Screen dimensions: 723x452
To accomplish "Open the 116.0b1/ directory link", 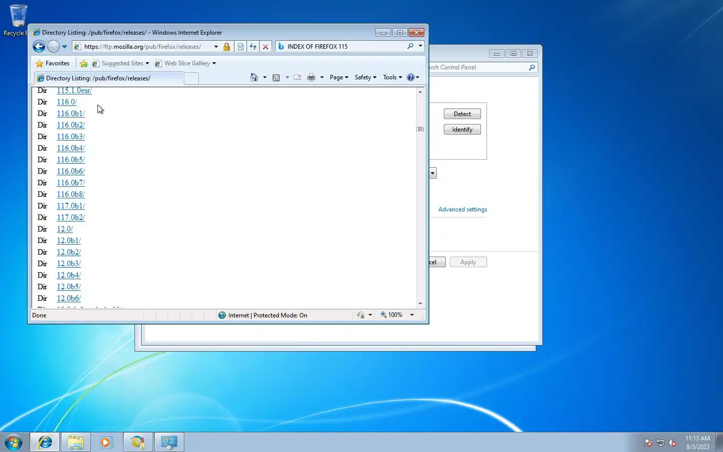I will pyautogui.click(x=71, y=114).
